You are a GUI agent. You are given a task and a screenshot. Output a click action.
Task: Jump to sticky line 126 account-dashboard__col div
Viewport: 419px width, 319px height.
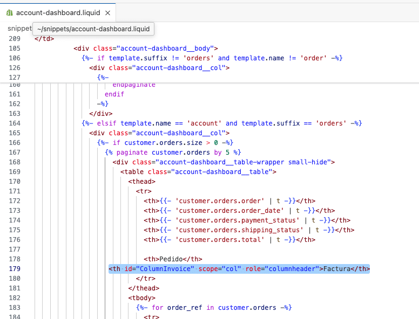[160, 68]
